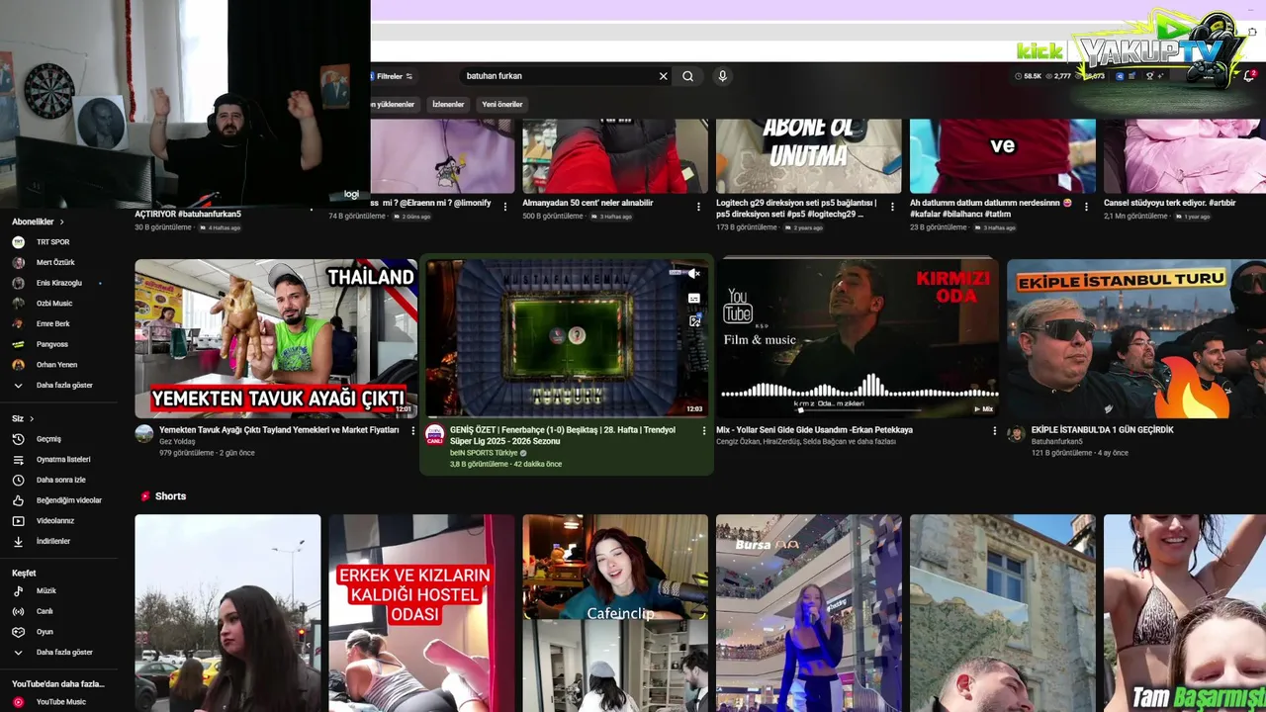Expand the Siz section
The image size is (1266, 712).
tap(23, 418)
